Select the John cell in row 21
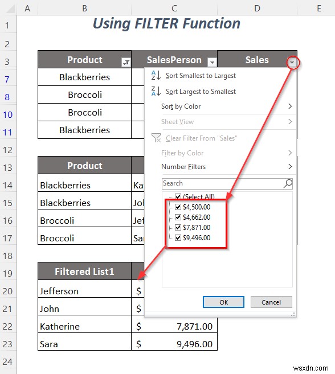The height and width of the screenshot is (374, 335). pos(85,306)
